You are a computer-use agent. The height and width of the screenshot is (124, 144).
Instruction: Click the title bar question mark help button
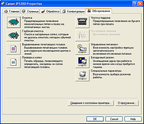(135, 4)
